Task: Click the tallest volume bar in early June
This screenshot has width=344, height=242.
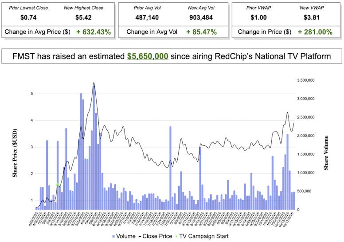Action: coord(94,148)
